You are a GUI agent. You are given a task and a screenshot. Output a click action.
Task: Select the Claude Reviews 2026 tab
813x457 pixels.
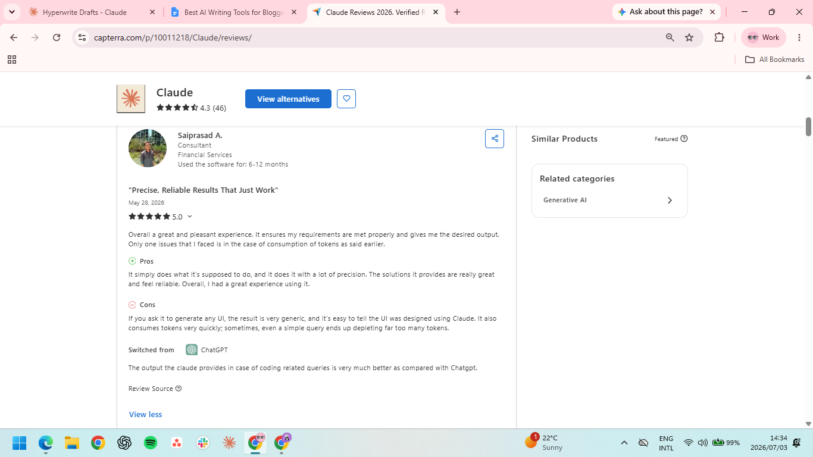point(375,12)
